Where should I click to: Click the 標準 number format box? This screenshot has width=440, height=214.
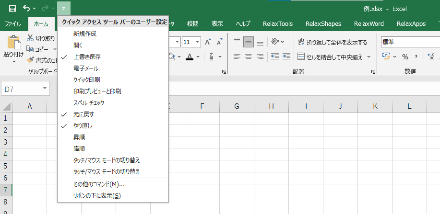(x=410, y=42)
